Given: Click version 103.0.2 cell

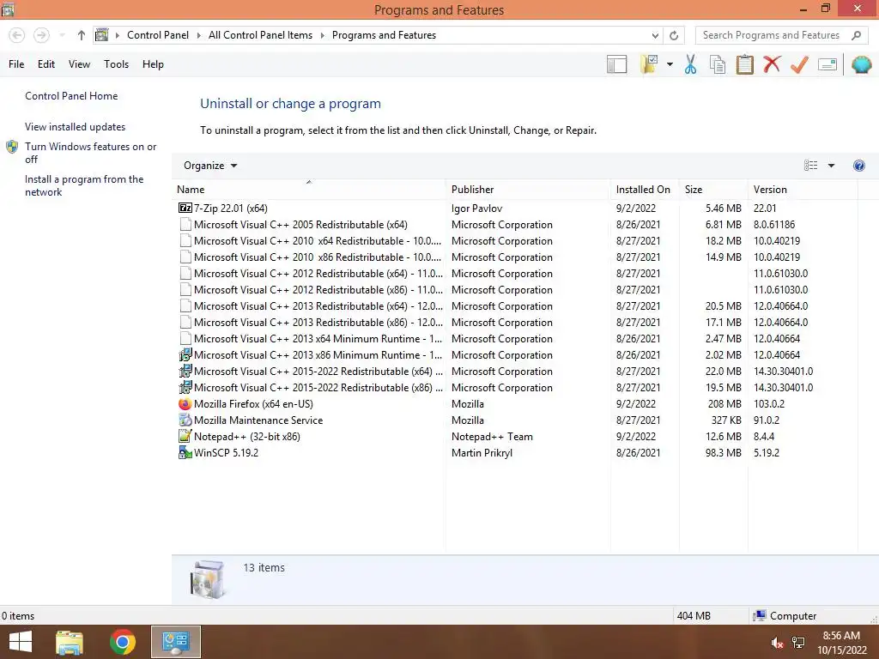Looking at the screenshot, I should pos(768,404).
